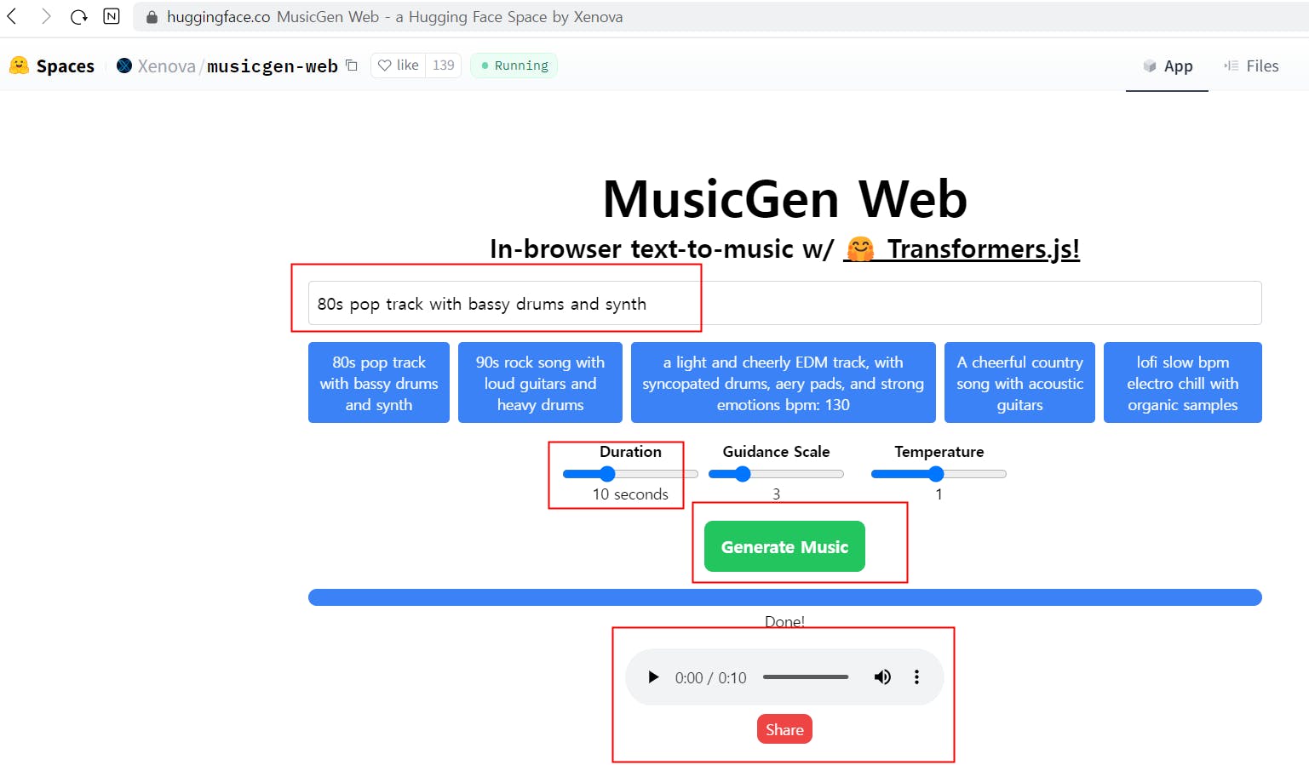Click the '10 seconds' duration value
This screenshot has height=765, width=1309.
point(630,494)
